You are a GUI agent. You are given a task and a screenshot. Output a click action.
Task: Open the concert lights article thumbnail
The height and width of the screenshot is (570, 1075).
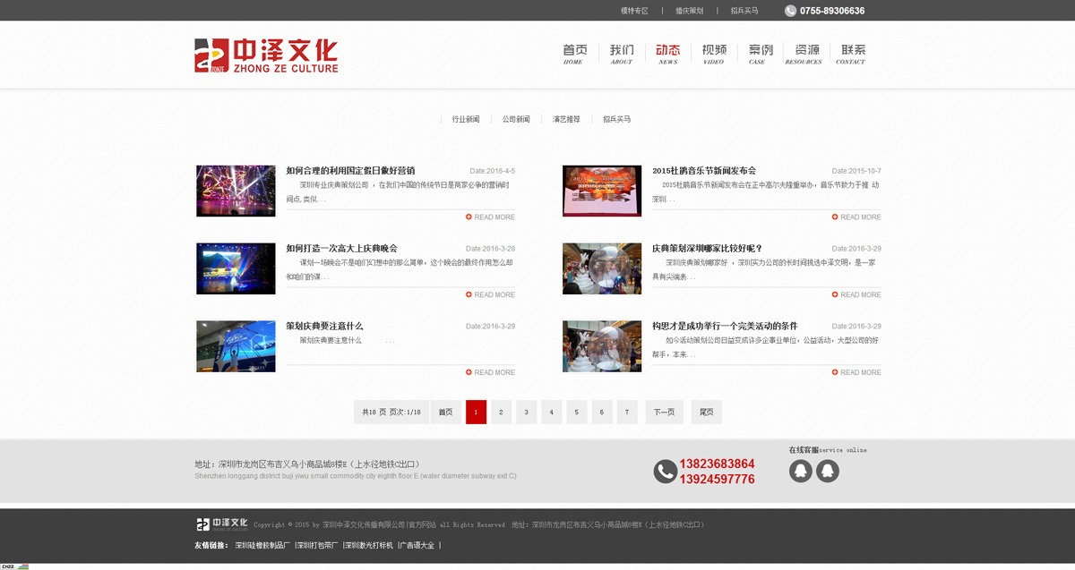click(x=236, y=191)
